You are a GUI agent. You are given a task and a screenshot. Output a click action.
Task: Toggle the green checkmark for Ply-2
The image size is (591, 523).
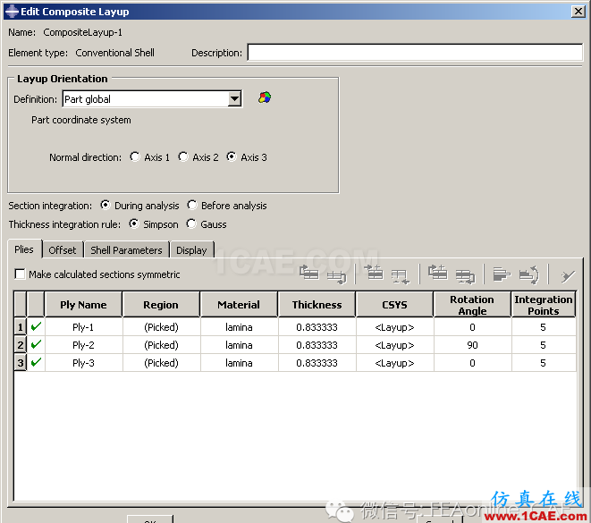pos(36,344)
